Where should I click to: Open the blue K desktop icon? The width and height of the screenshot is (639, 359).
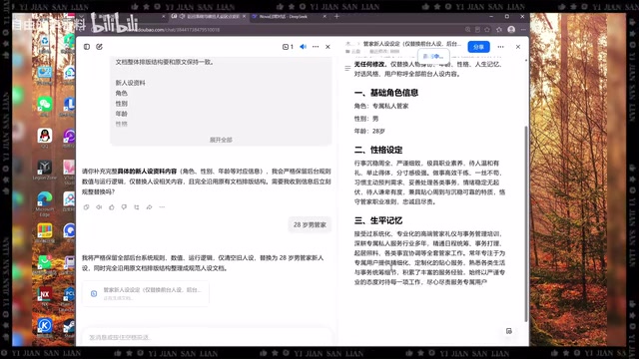click(45, 327)
